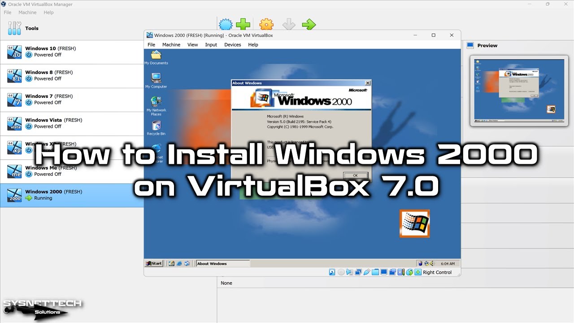Select the Windows 7 (FRESH) virtual machine

coord(72,99)
